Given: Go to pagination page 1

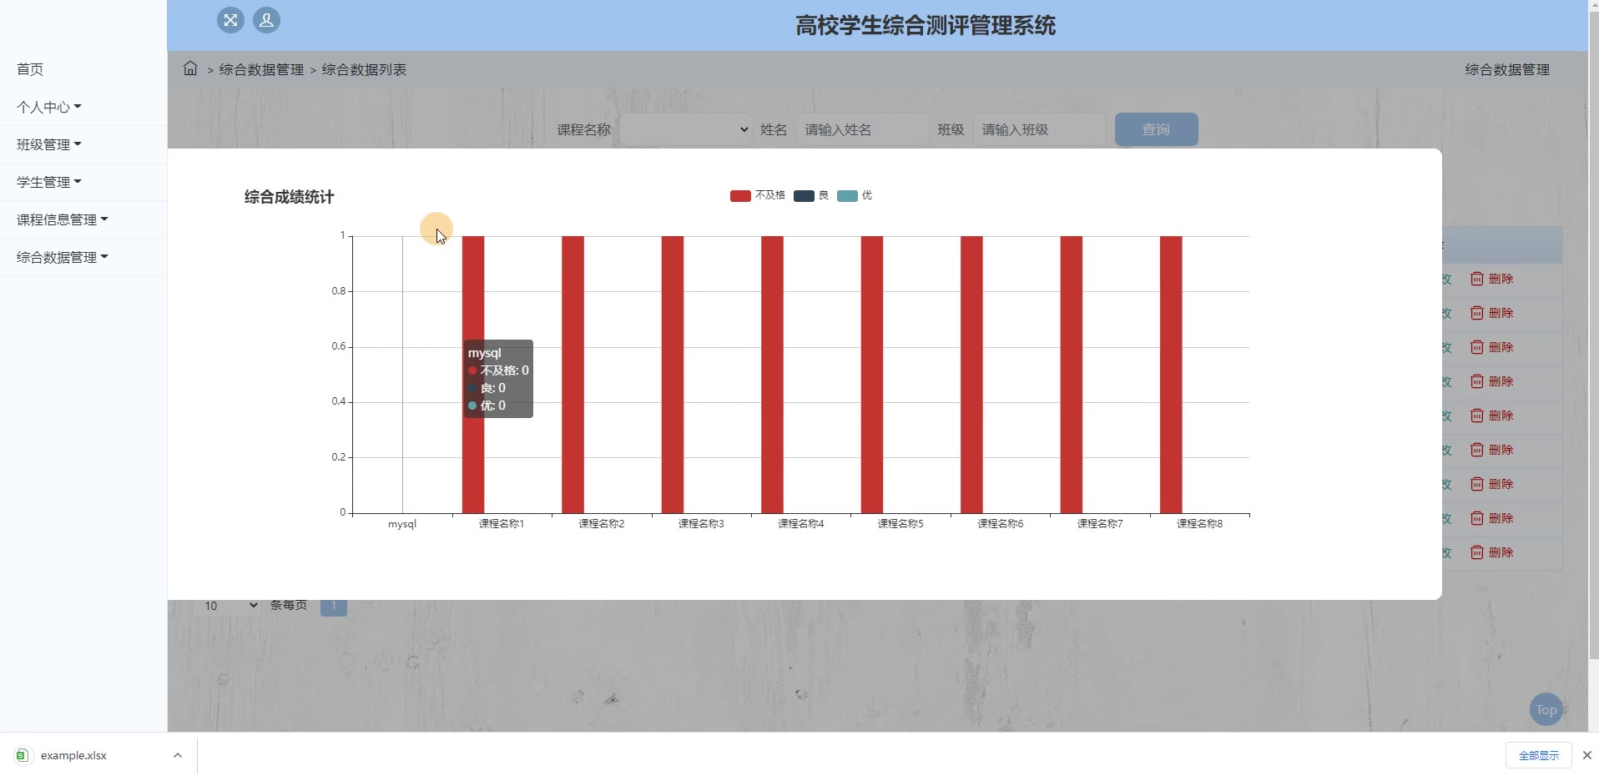Looking at the screenshot, I should [334, 607].
